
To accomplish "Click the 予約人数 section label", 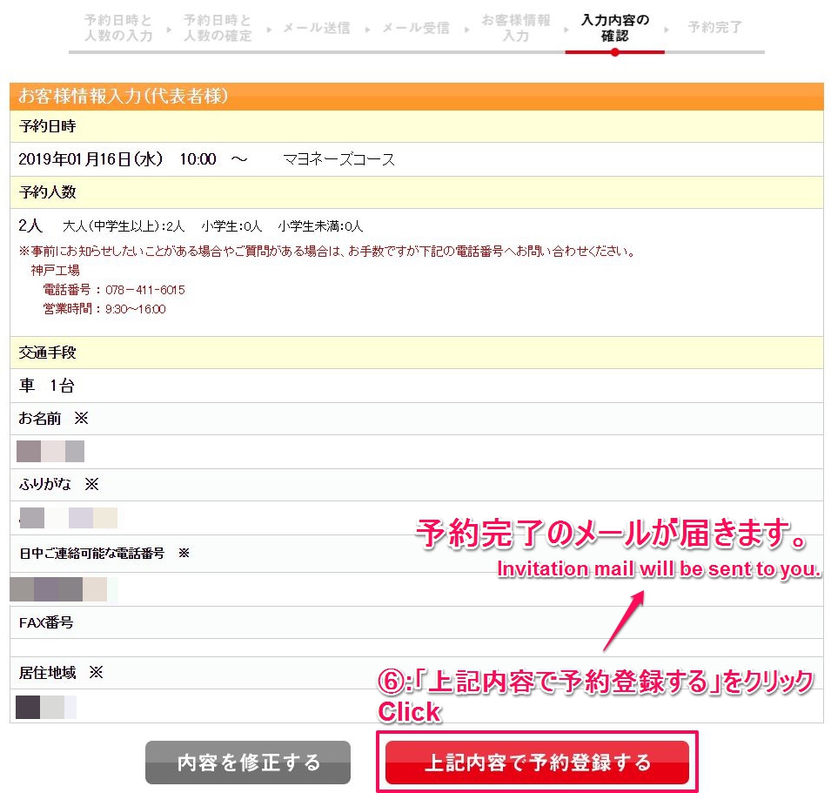I will click(x=47, y=192).
